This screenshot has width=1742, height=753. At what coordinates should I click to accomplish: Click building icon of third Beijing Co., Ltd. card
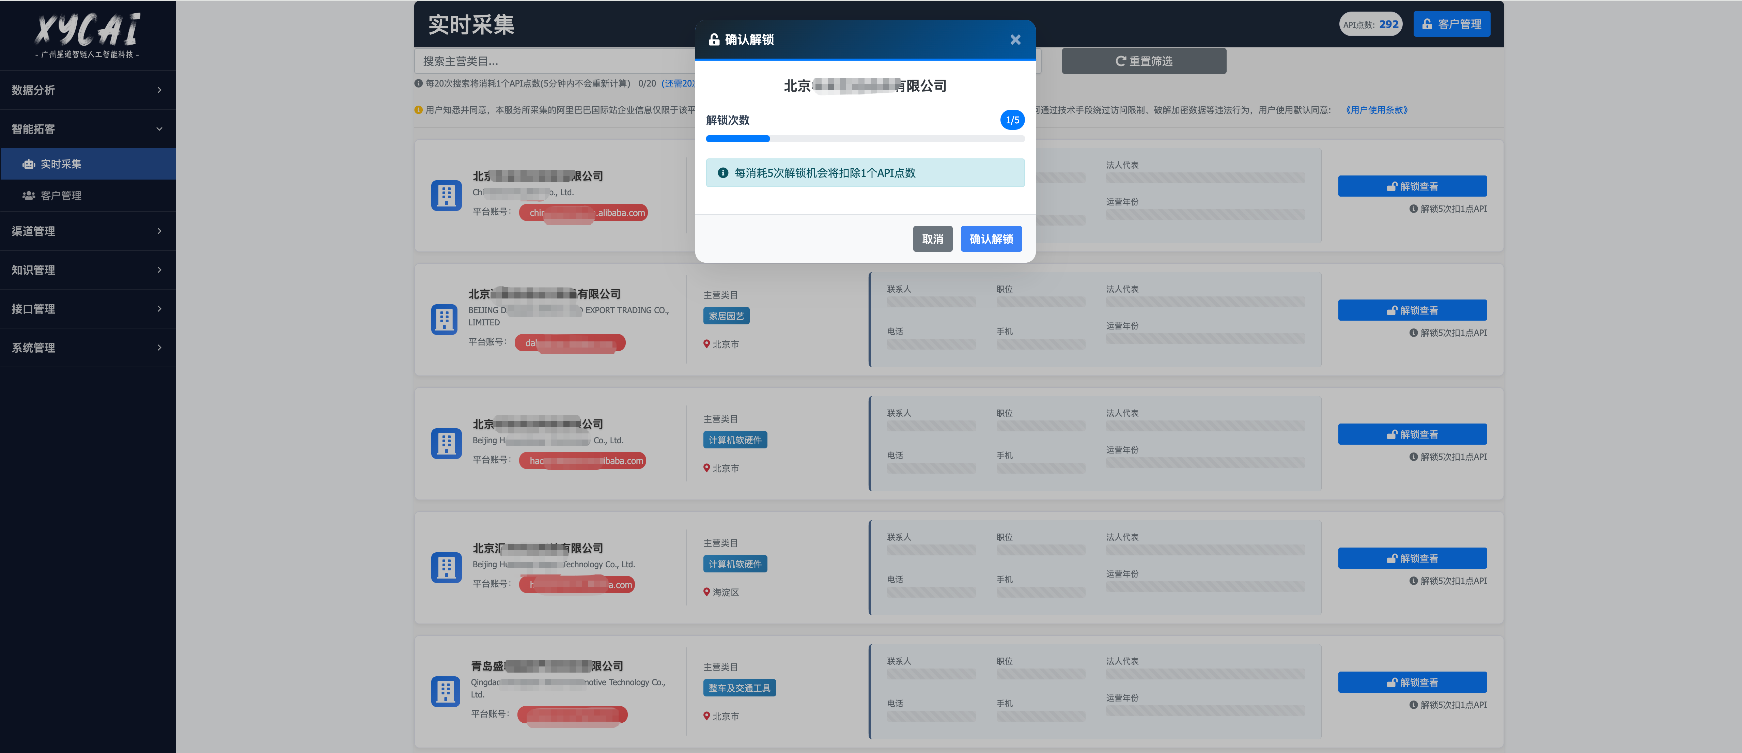coord(446,444)
